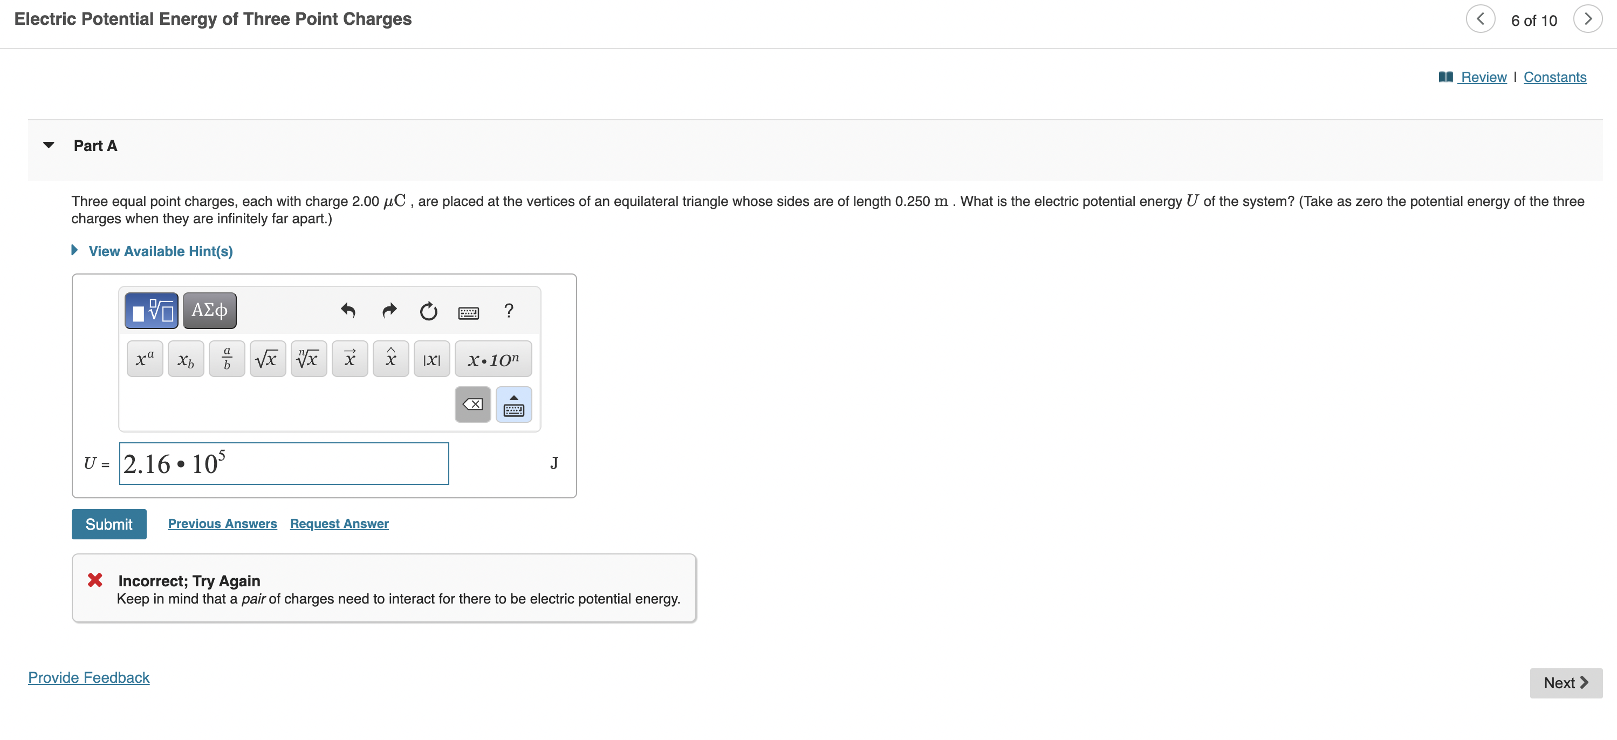Viewport: 1617px width, 740px height.
Task: Click the undo arrow button
Action: [x=350, y=311]
